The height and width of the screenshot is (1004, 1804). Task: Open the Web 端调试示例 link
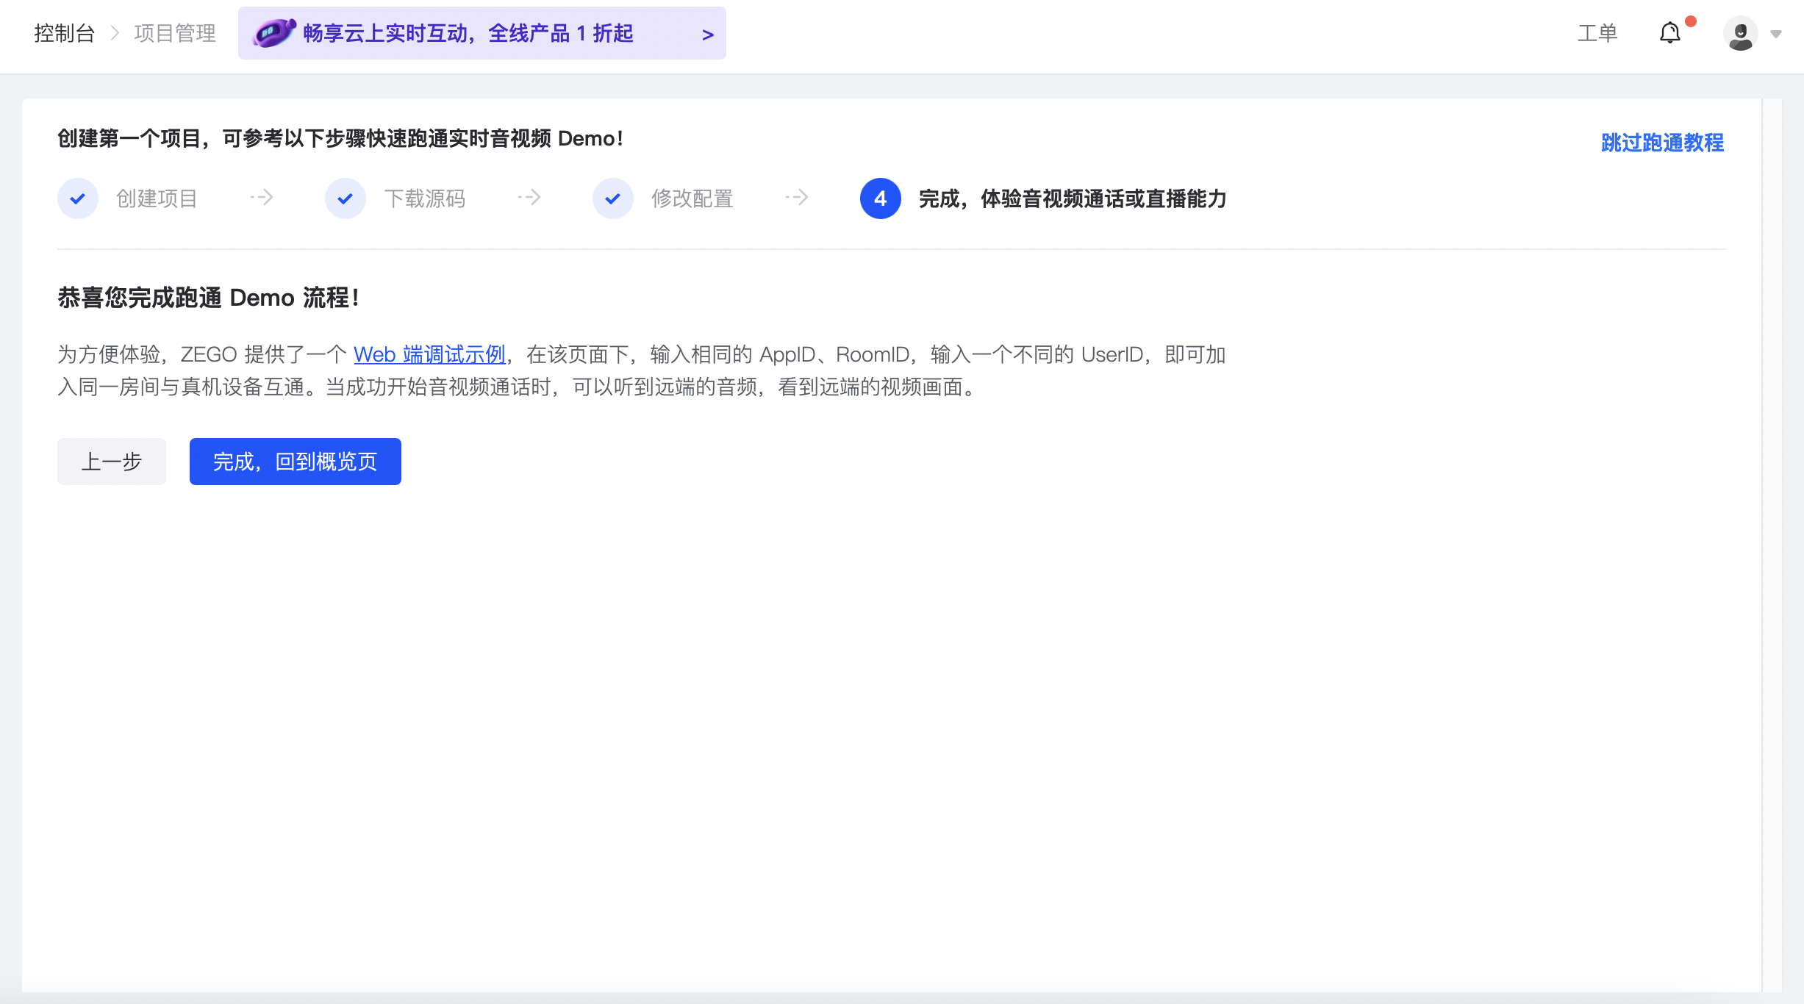click(429, 355)
